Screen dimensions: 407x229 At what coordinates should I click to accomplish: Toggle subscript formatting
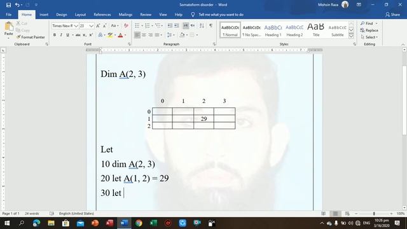(x=85, y=35)
